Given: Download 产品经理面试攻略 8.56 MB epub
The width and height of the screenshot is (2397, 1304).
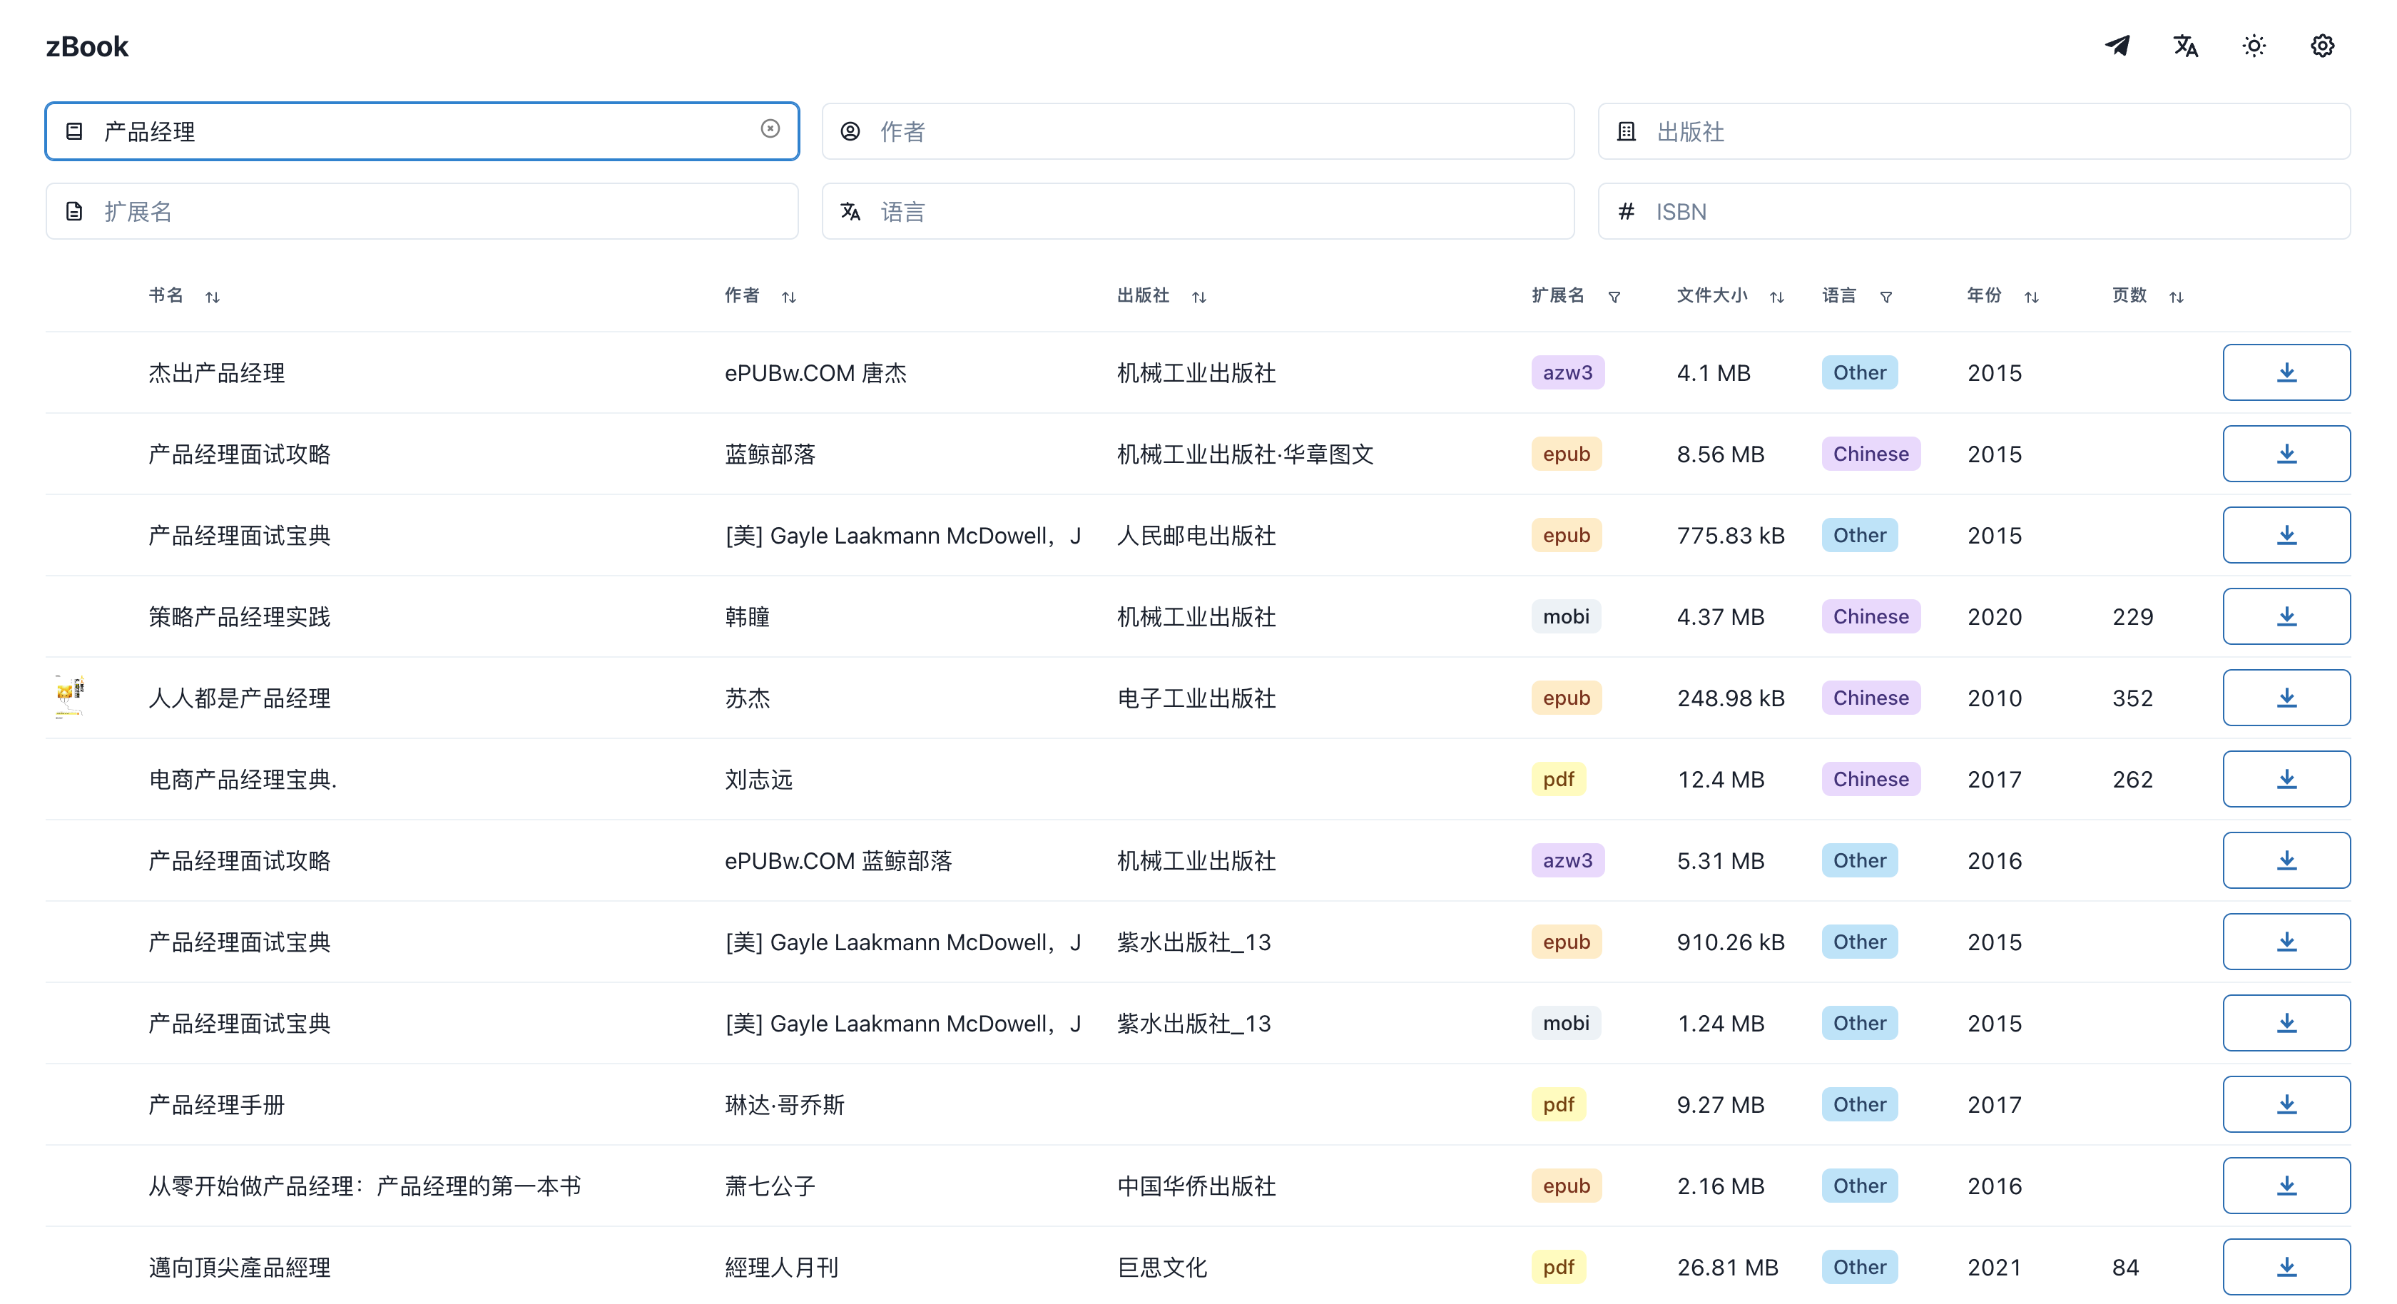Looking at the screenshot, I should (x=2286, y=453).
